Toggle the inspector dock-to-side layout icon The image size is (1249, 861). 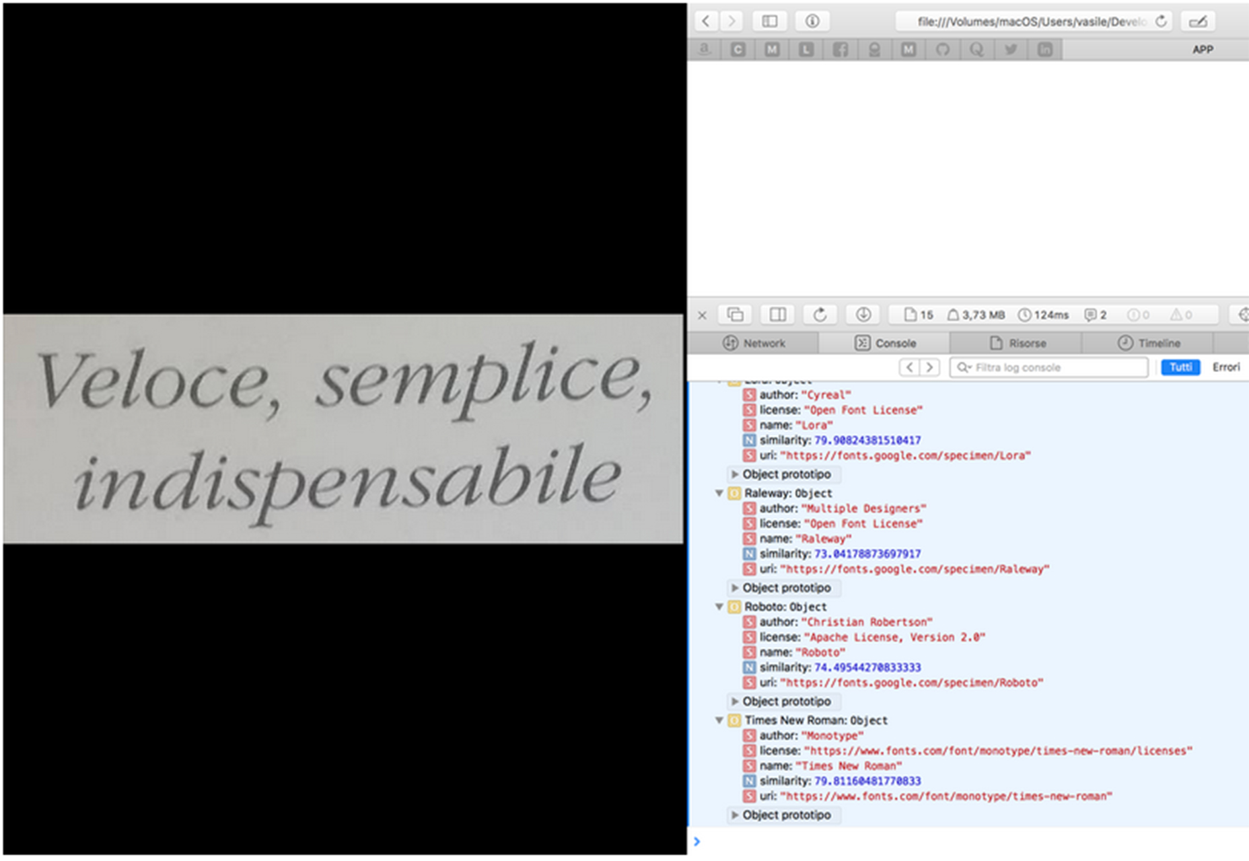pyautogui.click(x=777, y=315)
